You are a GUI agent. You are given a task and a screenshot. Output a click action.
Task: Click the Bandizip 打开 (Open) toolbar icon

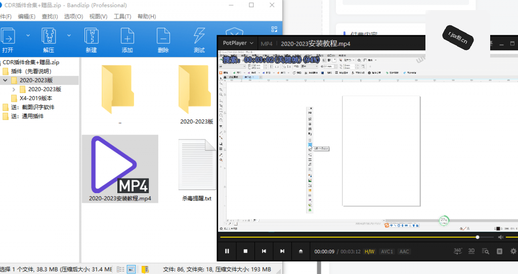click(x=8, y=35)
